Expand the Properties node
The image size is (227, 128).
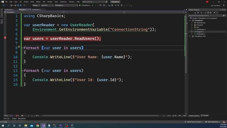192,25
